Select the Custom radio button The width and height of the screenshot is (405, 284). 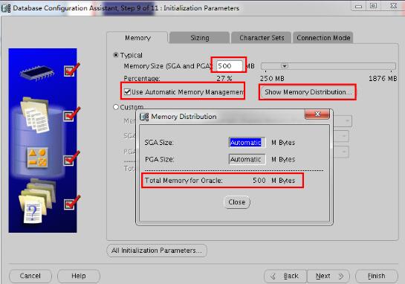[116, 107]
